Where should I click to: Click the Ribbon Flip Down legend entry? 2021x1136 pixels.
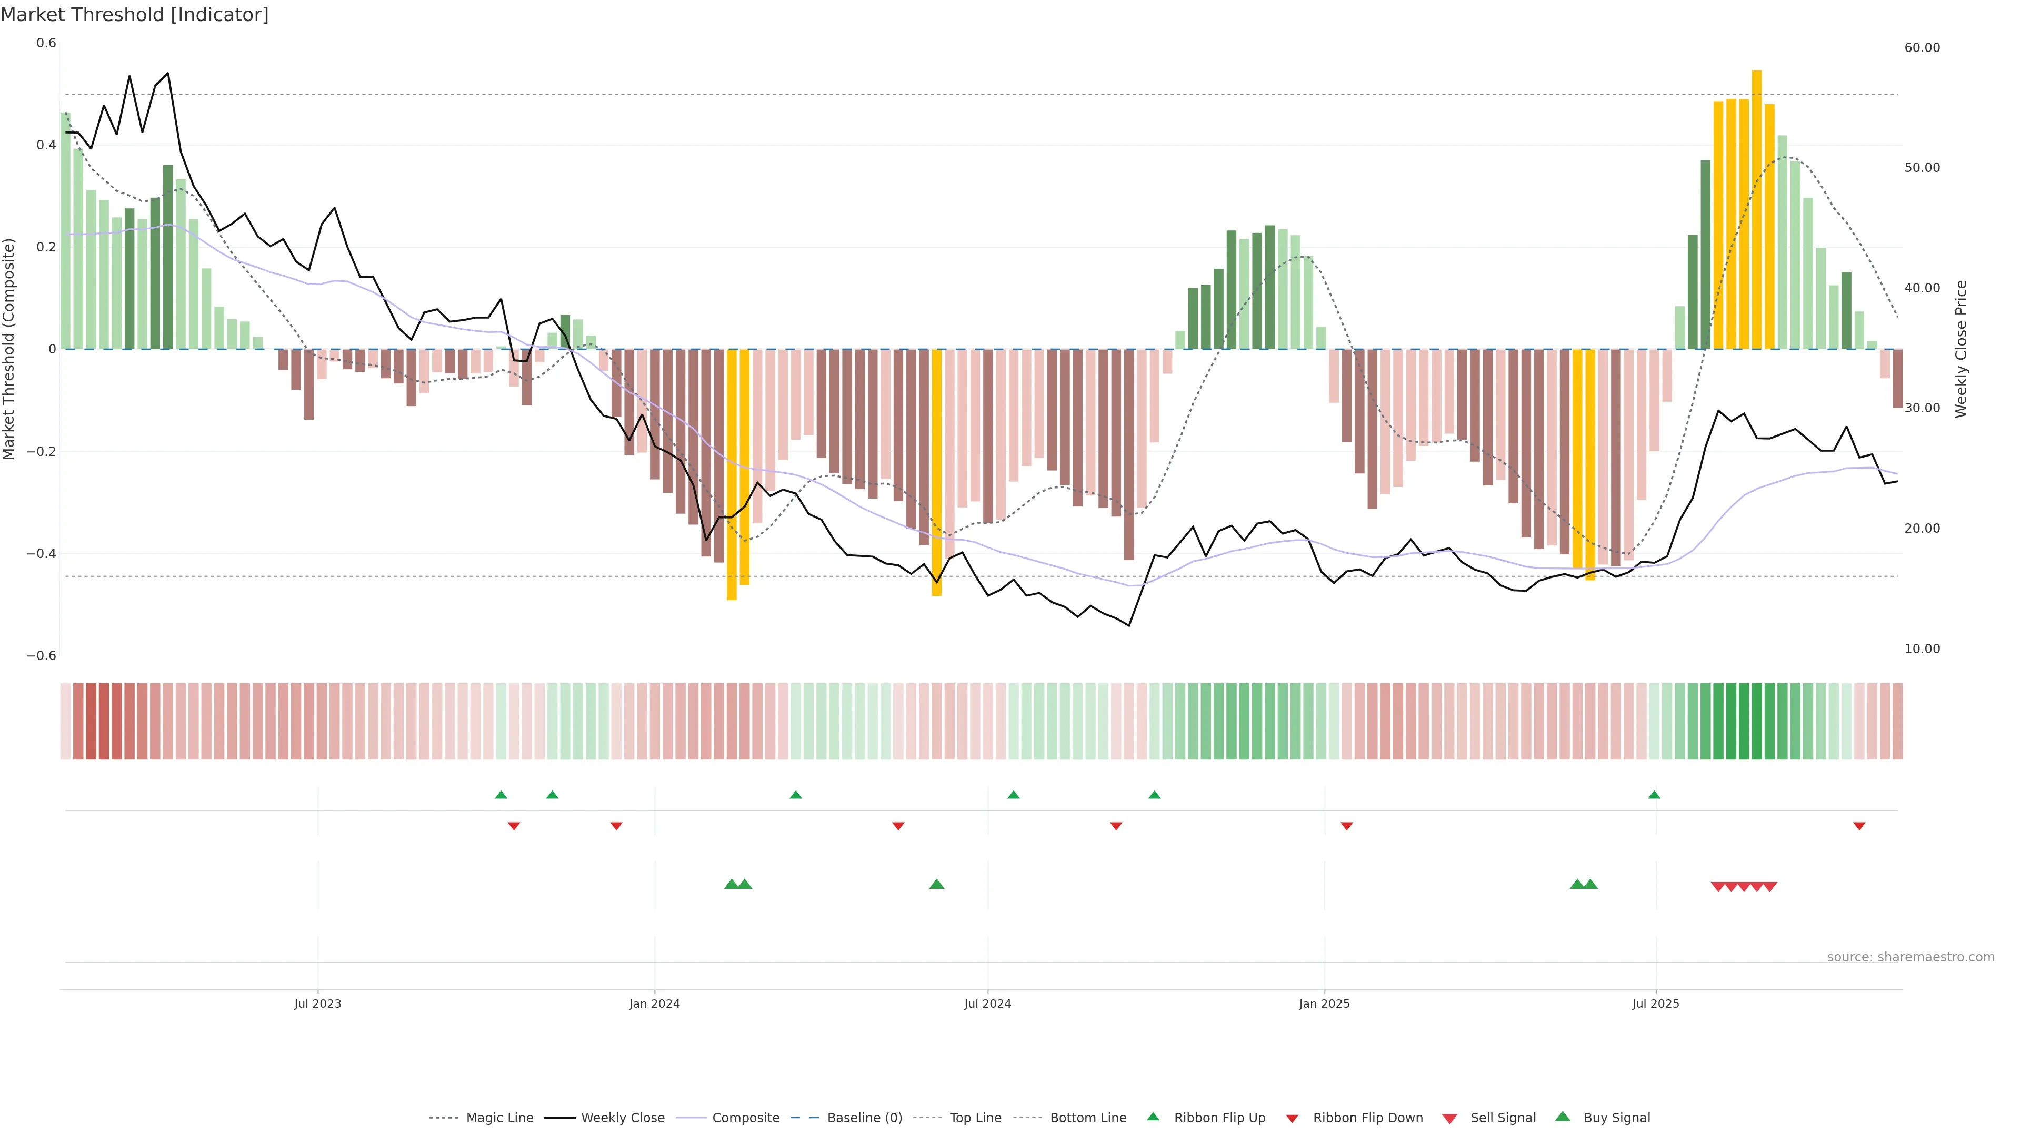[1367, 1118]
